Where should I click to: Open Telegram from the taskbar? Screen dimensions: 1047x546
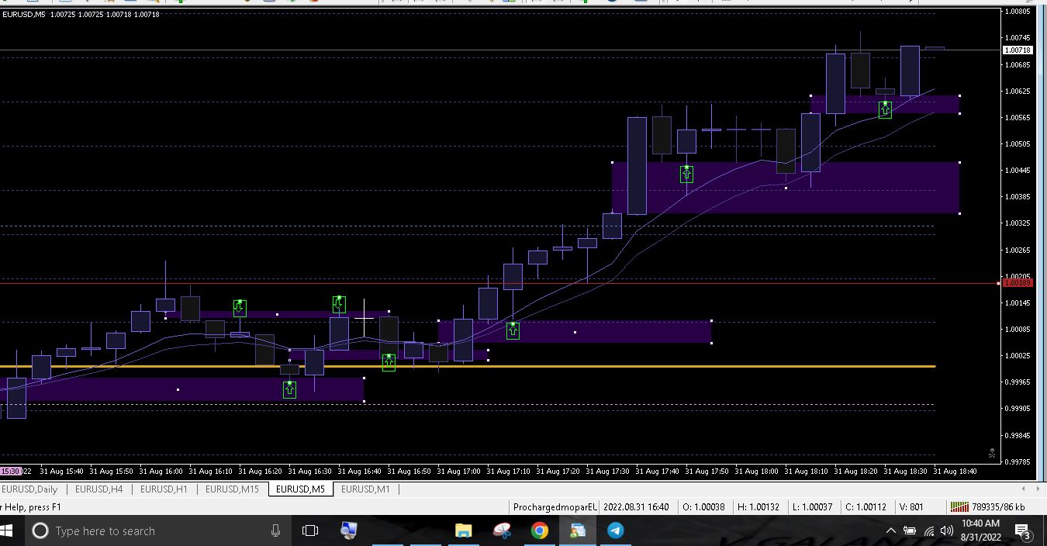pyautogui.click(x=615, y=531)
